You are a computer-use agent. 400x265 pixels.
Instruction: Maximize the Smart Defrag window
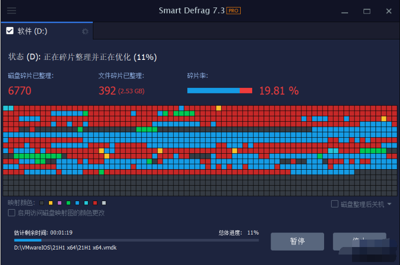[367, 11]
